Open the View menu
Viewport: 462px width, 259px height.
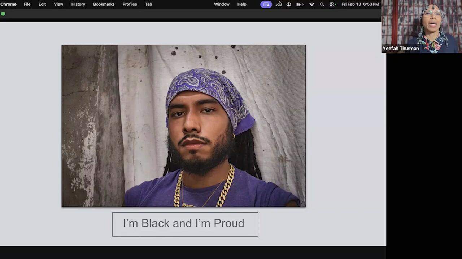point(58,4)
